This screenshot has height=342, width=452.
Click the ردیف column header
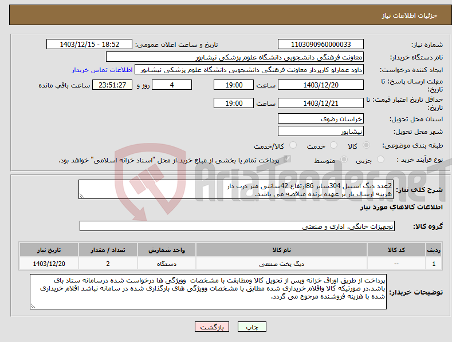pos(434,250)
